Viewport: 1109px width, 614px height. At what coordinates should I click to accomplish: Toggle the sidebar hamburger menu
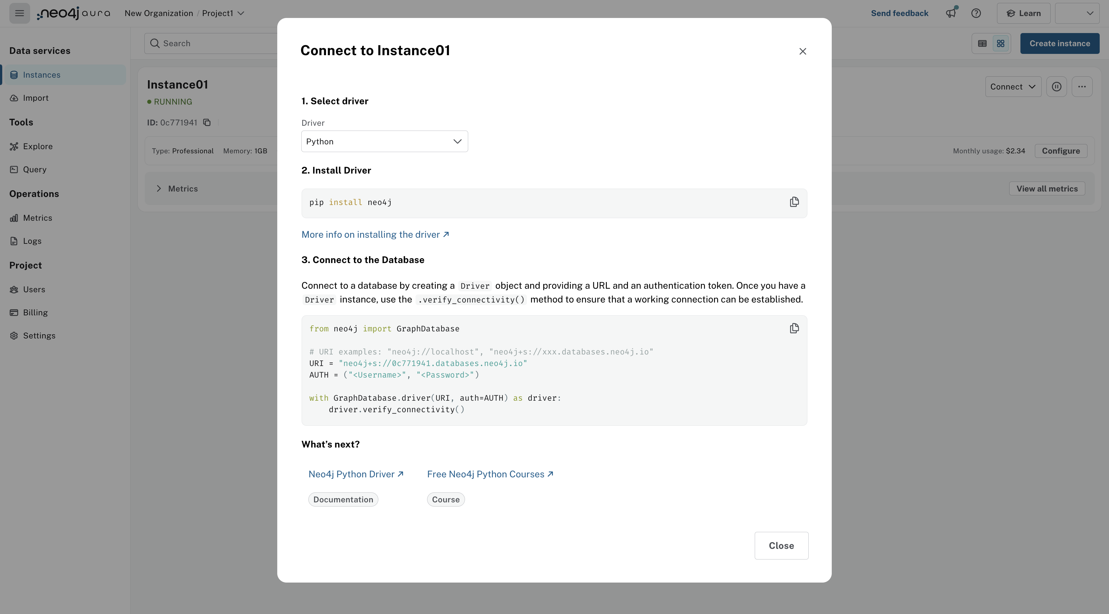[19, 13]
